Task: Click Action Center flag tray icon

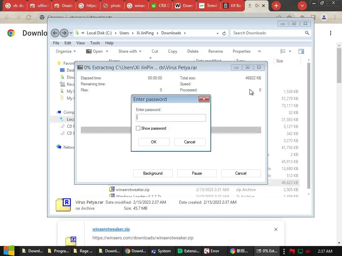Action: [292, 251]
